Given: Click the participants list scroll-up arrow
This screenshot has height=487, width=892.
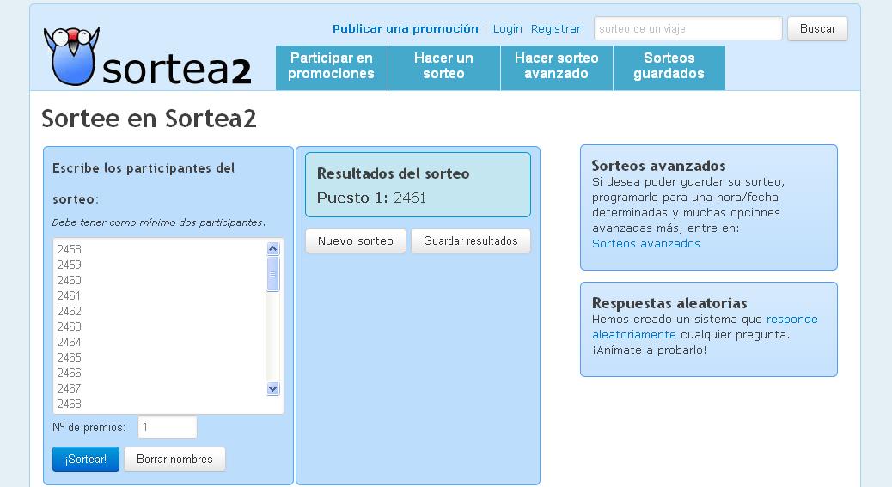Looking at the screenshot, I should click(x=273, y=248).
